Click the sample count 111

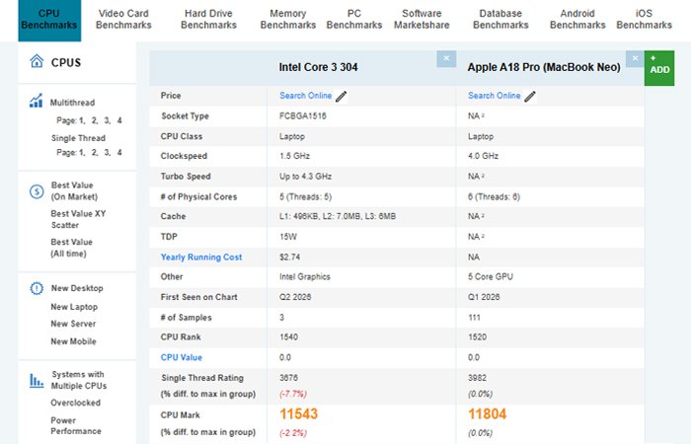pyautogui.click(x=474, y=318)
